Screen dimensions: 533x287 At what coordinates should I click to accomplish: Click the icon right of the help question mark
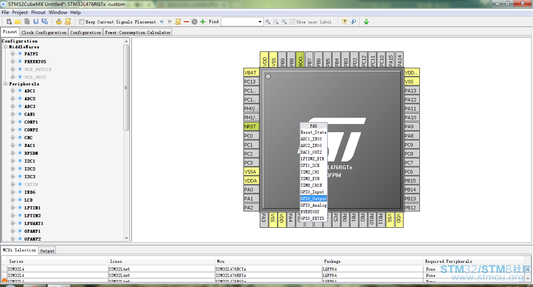pyautogui.click(x=353, y=22)
